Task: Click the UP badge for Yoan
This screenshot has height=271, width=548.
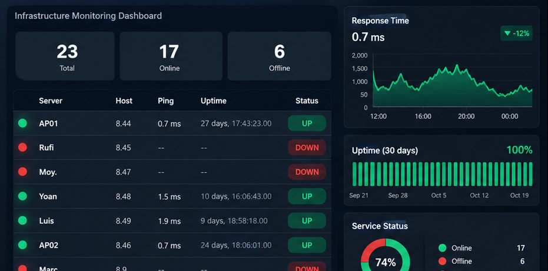Action: click(307, 196)
